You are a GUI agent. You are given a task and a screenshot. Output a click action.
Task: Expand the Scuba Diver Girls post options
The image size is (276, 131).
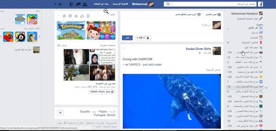pos(124,48)
